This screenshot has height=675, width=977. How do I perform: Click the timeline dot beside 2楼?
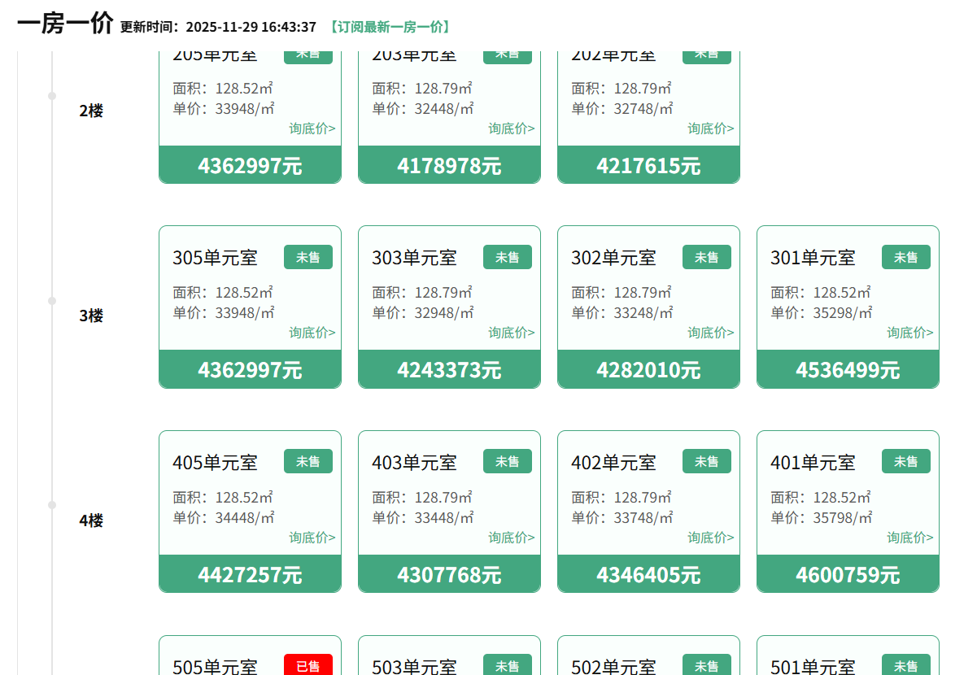52,96
